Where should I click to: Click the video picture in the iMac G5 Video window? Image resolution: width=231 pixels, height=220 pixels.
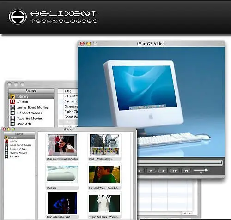pos(151,102)
